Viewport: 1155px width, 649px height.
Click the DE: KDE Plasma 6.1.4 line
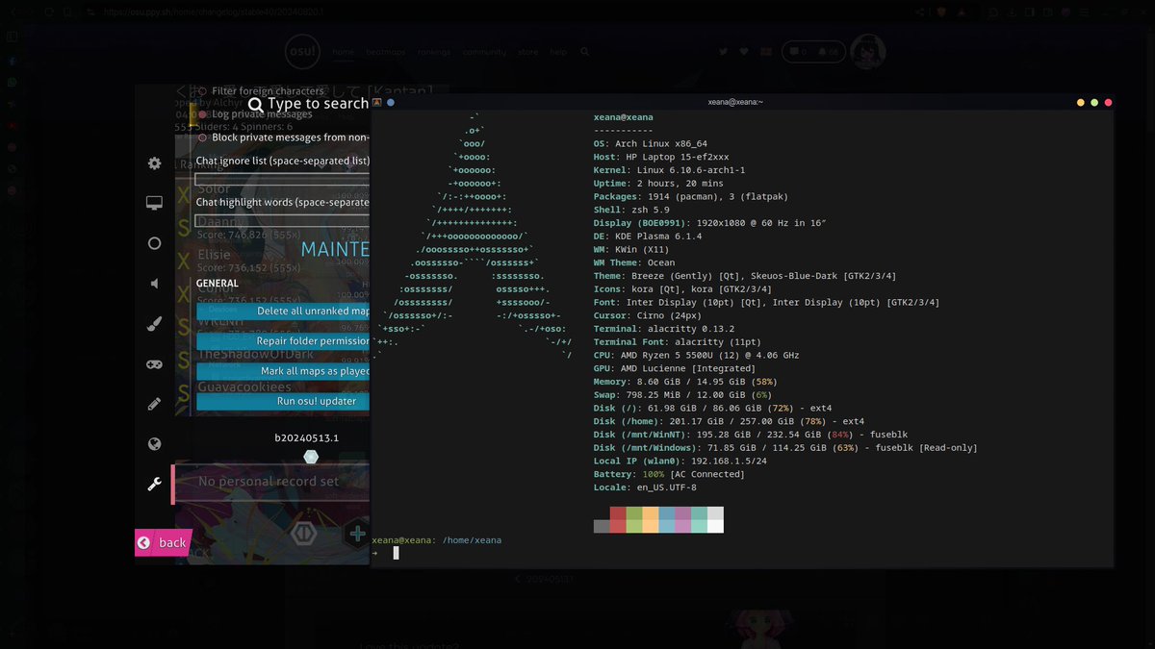coord(648,237)
